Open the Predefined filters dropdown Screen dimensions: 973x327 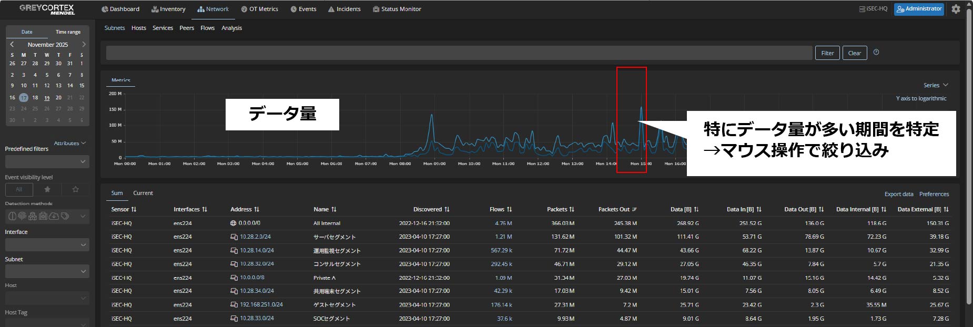coord(47,162)
